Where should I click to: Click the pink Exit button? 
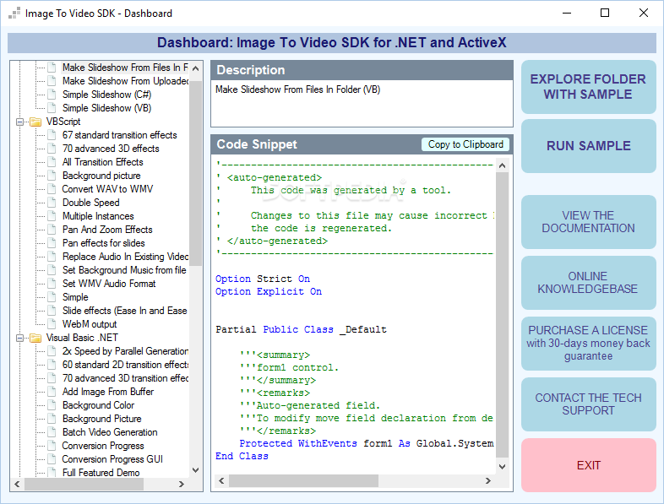(x=588, y=465)
